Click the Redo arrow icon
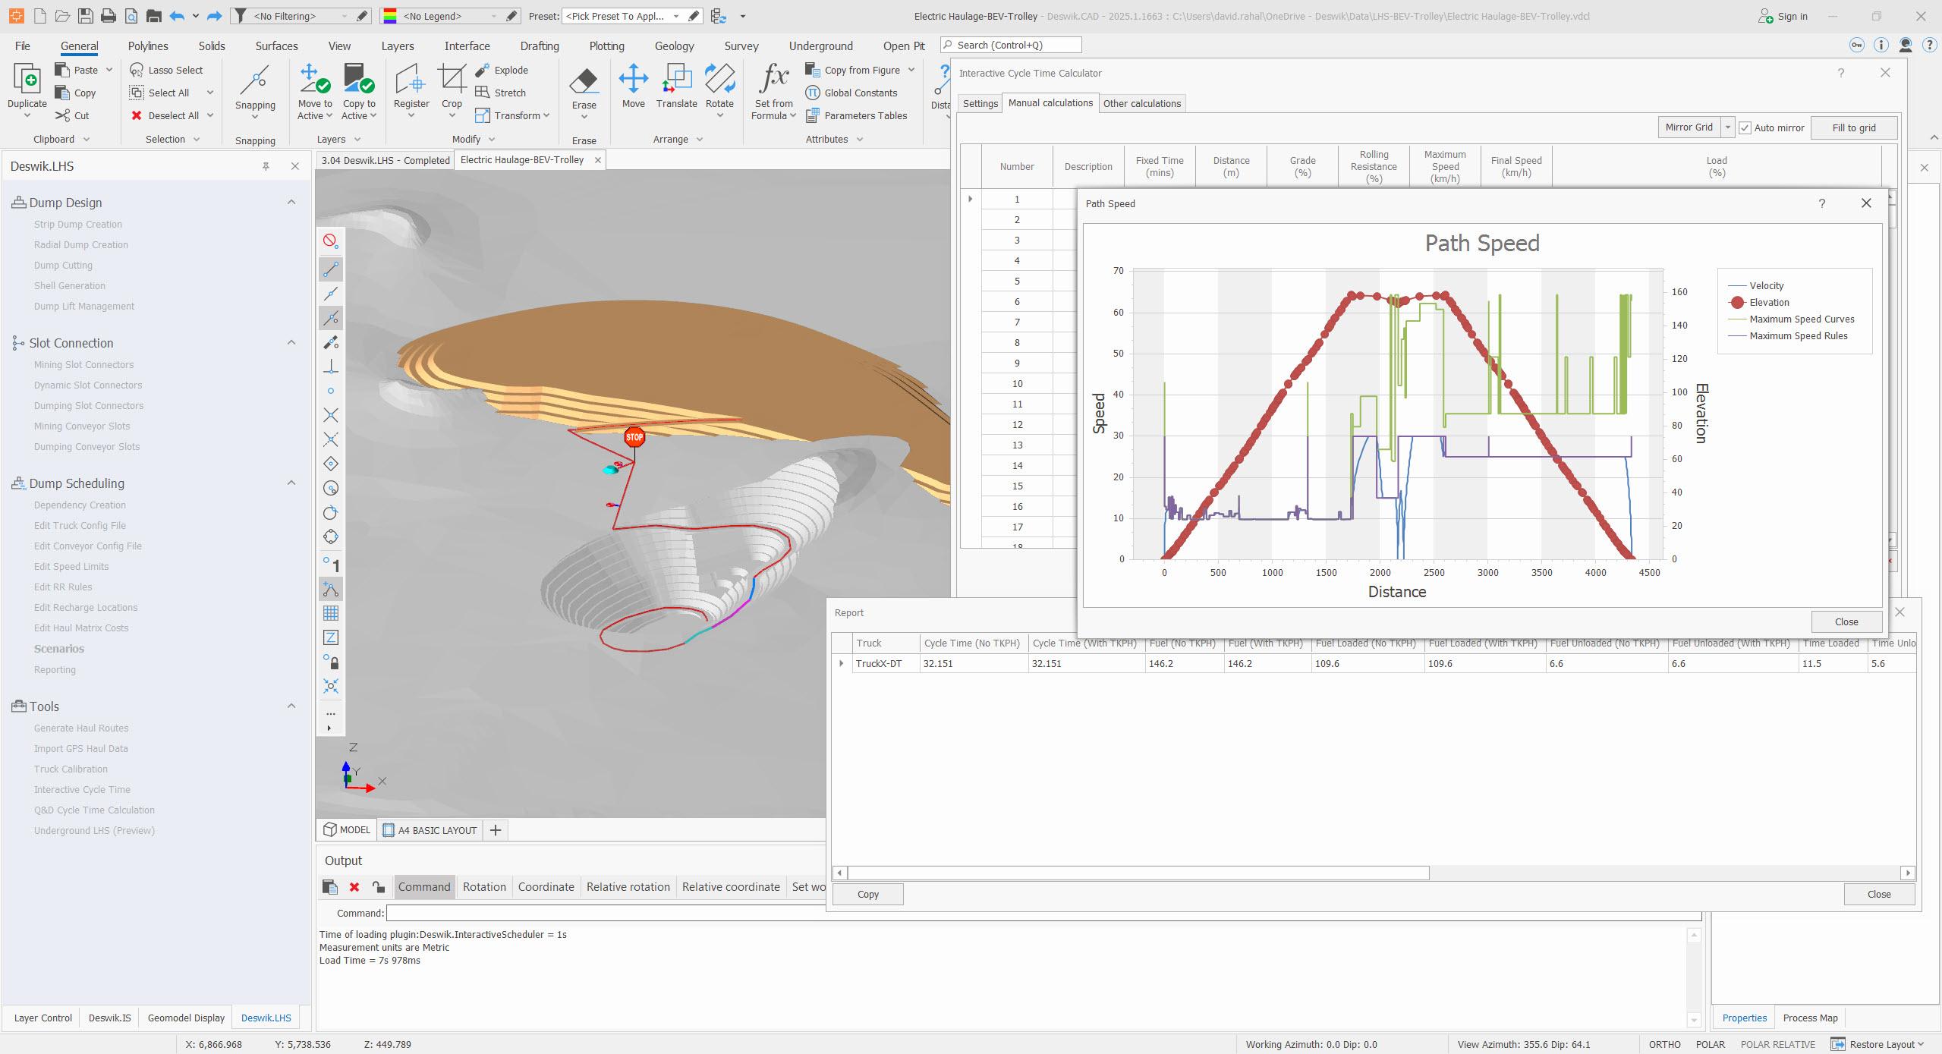The image size is (1942, 1054). (214, 16)
